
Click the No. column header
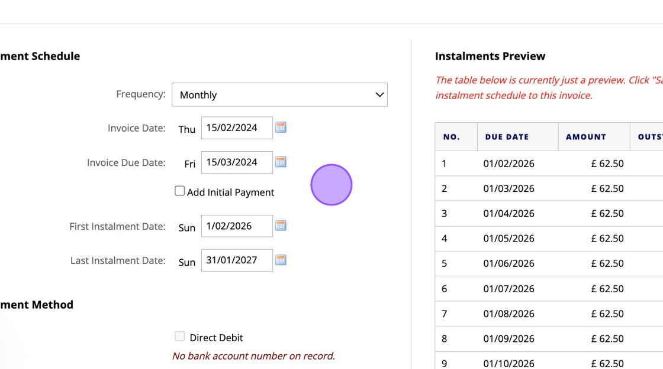[452, 137]
